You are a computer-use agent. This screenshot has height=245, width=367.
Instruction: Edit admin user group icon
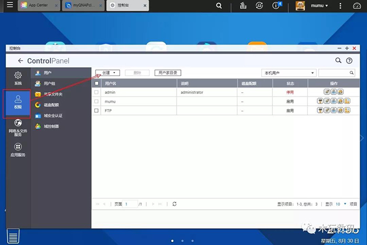[x=334, y=92]
